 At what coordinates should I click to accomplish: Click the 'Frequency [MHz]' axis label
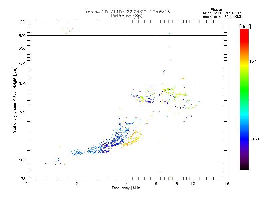click(126, 188)
